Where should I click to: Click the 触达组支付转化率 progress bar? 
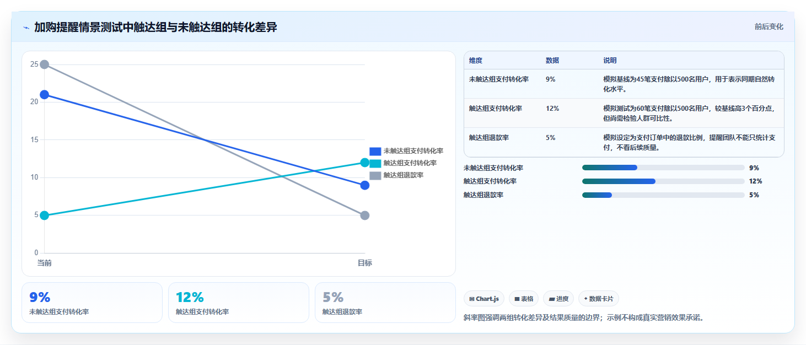(663, 181)
